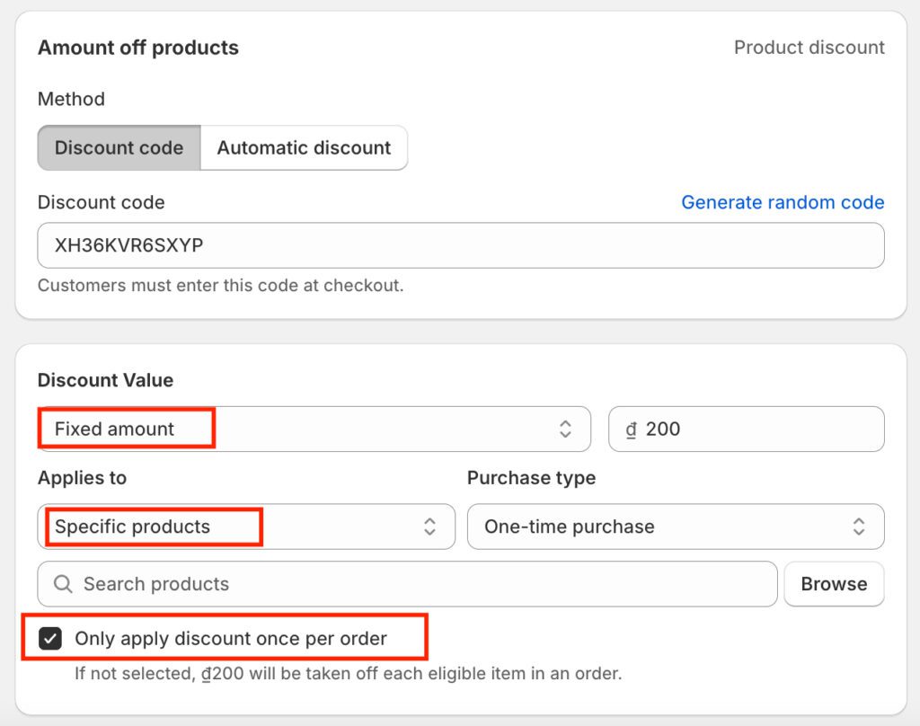
Task: Click the chevron arrows in Specific products selector
Action: coord(430,527)
